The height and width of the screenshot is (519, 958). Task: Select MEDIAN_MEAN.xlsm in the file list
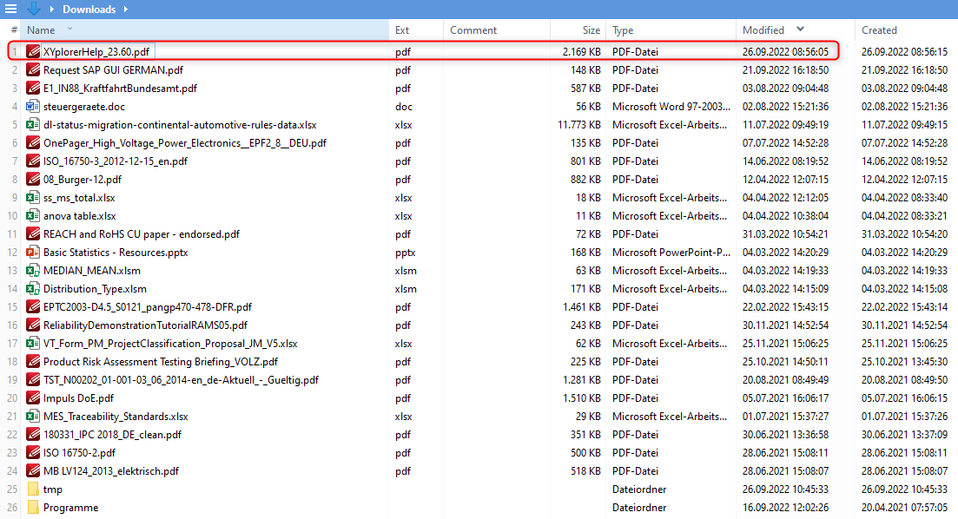(91, 271)
